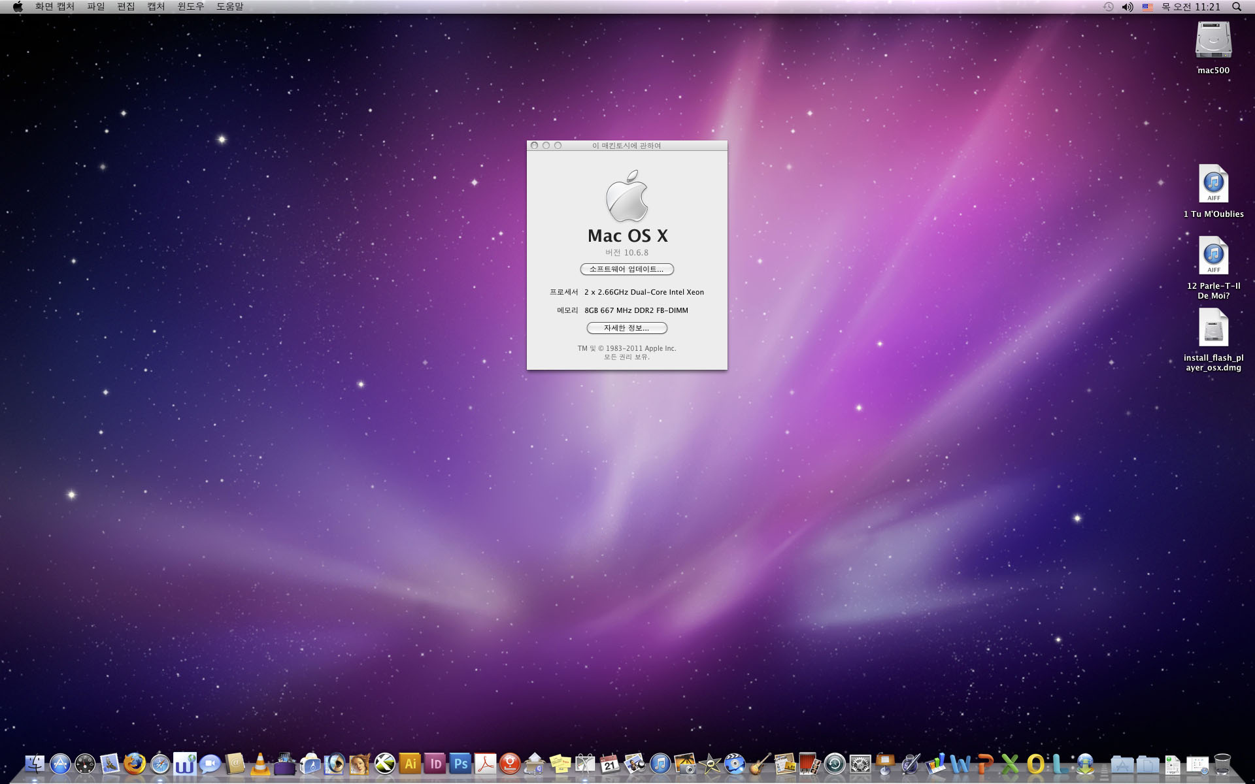
Task: Open Firefox browser from the Dock
Action: pos(135,763)
